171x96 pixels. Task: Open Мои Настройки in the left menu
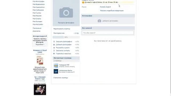38,24
